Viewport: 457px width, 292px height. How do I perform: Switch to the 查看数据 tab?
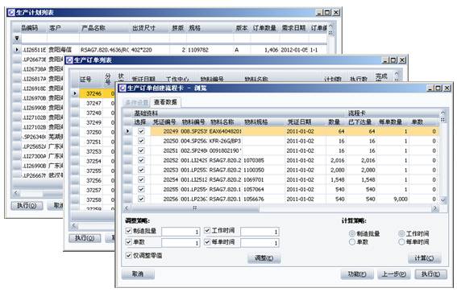[165, 102]
